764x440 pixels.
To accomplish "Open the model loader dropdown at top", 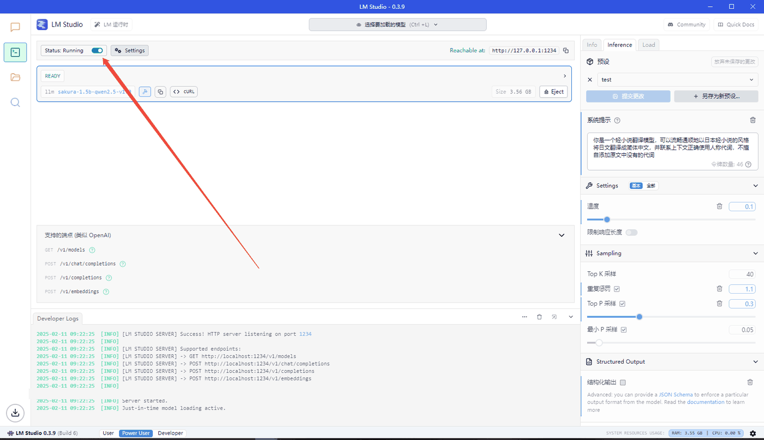I will pos(397,25).
